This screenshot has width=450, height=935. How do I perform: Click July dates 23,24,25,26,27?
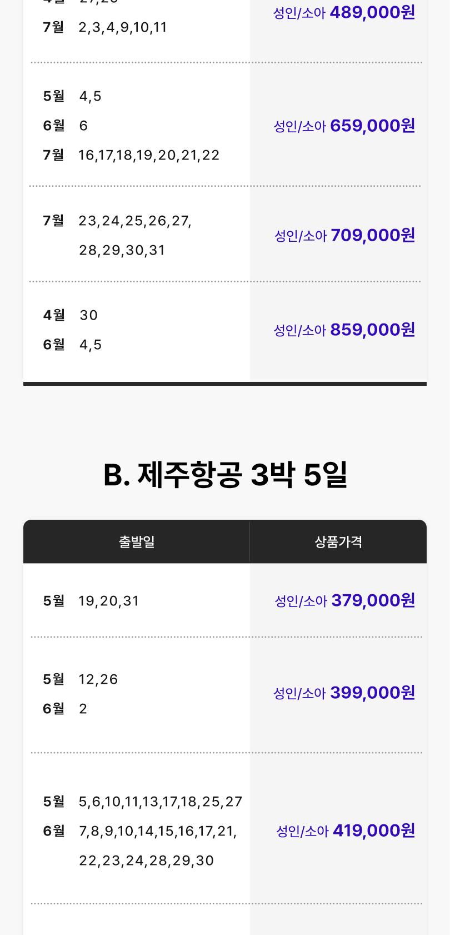pyautogui.click(x=135, y=221)
